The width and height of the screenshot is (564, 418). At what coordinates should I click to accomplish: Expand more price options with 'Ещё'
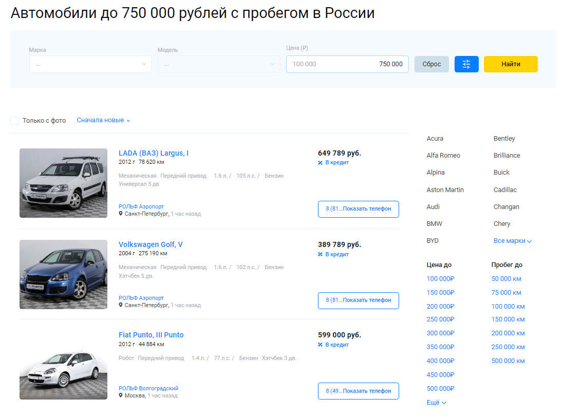pos(436,403)
